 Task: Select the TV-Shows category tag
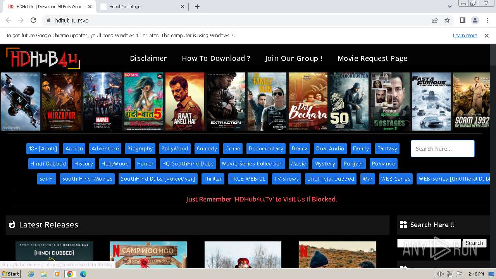[286, 179]
